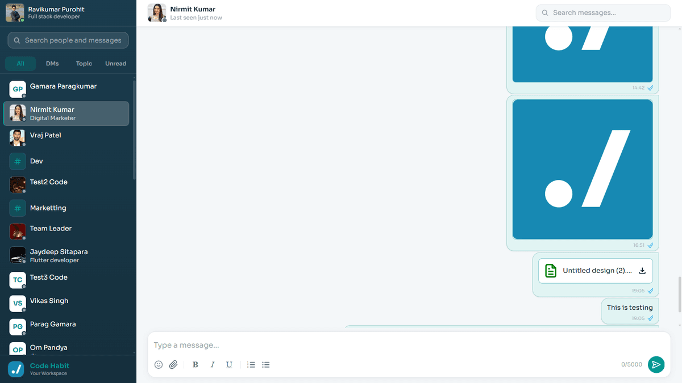
Task: Click the Last seen just now status
Action: [196, 18]
